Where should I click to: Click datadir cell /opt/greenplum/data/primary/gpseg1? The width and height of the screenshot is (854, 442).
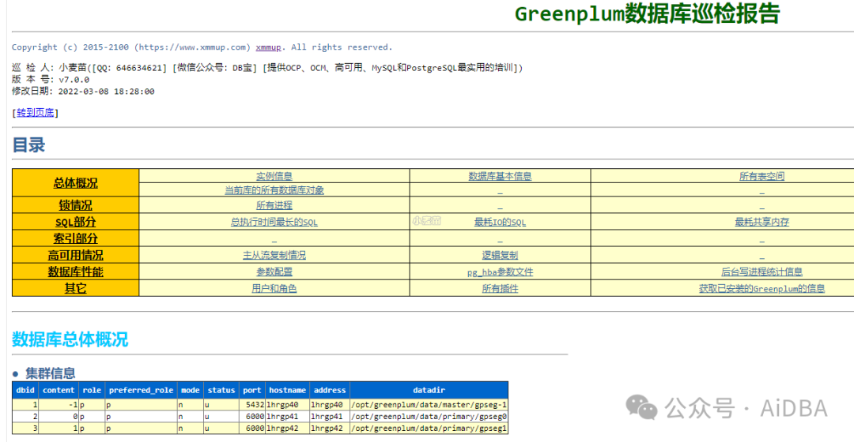pyautogui.click(x=429, y=429)
